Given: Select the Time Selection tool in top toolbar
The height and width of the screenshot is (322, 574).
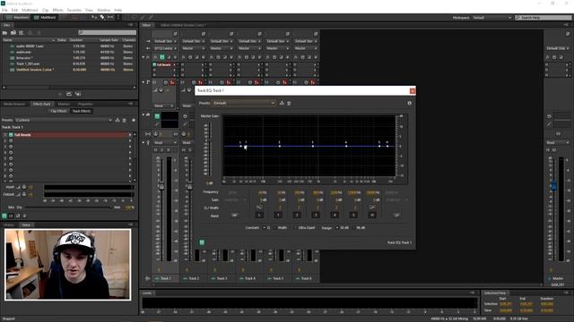Looking at the screenshot, I should click(x=117, y=17).
